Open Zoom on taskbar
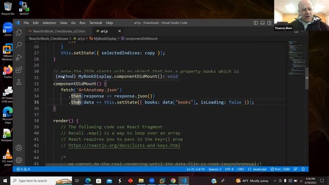This screenshot has height=185, width=329. point(152,180)
